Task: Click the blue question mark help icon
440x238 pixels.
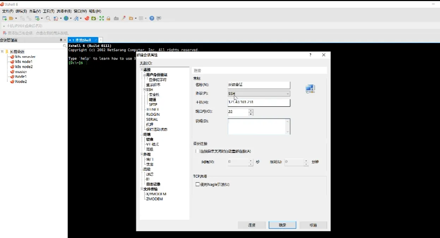Action: [x=152, y=18]
